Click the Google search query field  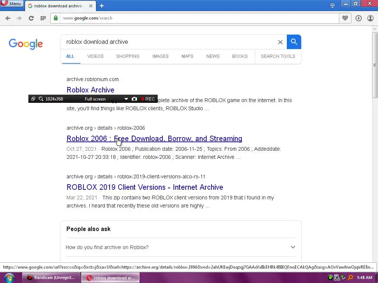169,42
